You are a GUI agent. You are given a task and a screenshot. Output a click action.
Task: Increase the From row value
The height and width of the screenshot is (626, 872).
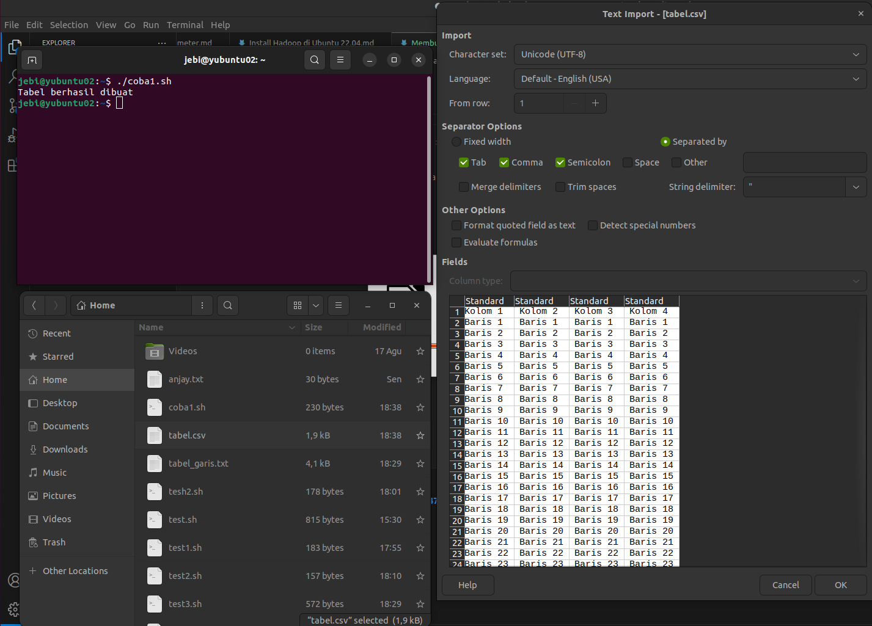point(595,103)
